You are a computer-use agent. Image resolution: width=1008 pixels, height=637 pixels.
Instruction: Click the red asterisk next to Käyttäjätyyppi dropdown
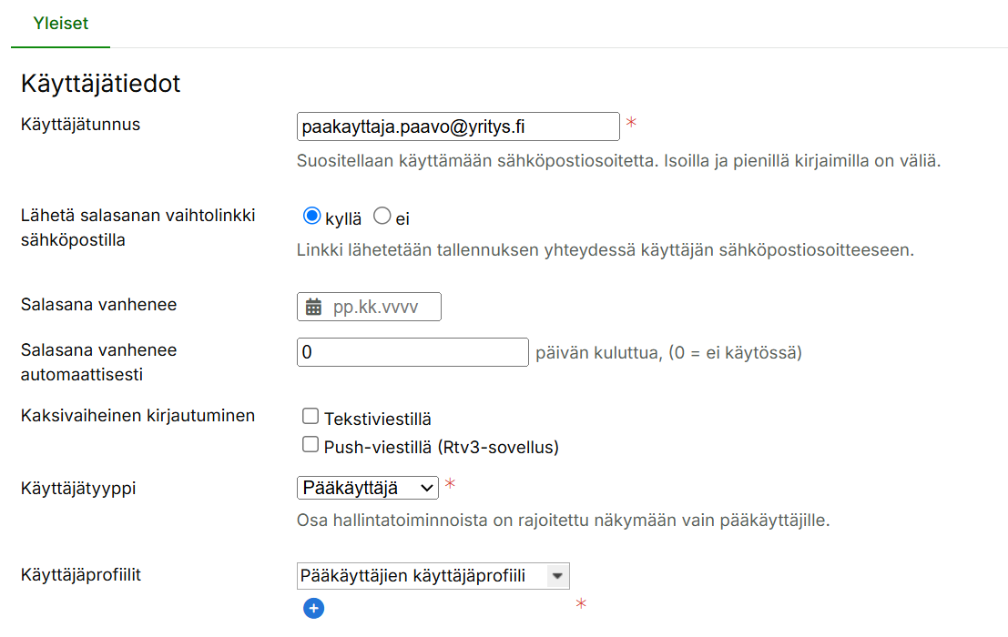pos(450,485)
